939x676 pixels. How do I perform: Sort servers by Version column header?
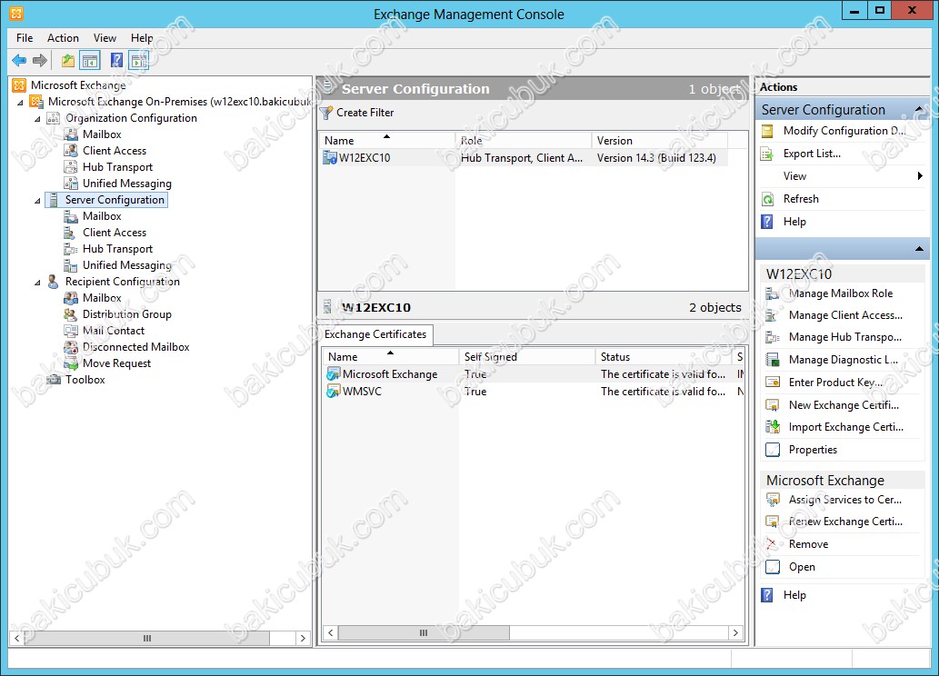coord(659,141)
